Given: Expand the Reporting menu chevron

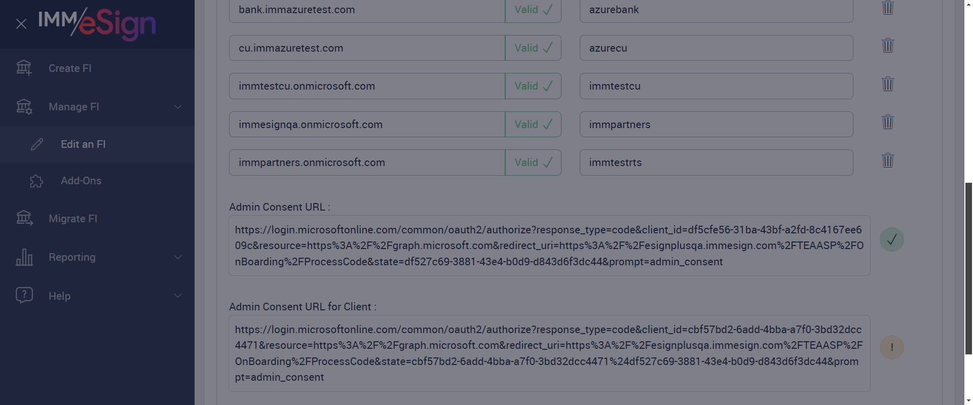Looking at the screenshot, I should (178, 257).
